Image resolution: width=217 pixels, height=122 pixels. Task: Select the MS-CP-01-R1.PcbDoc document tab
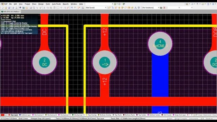click(x=11, y=12)
